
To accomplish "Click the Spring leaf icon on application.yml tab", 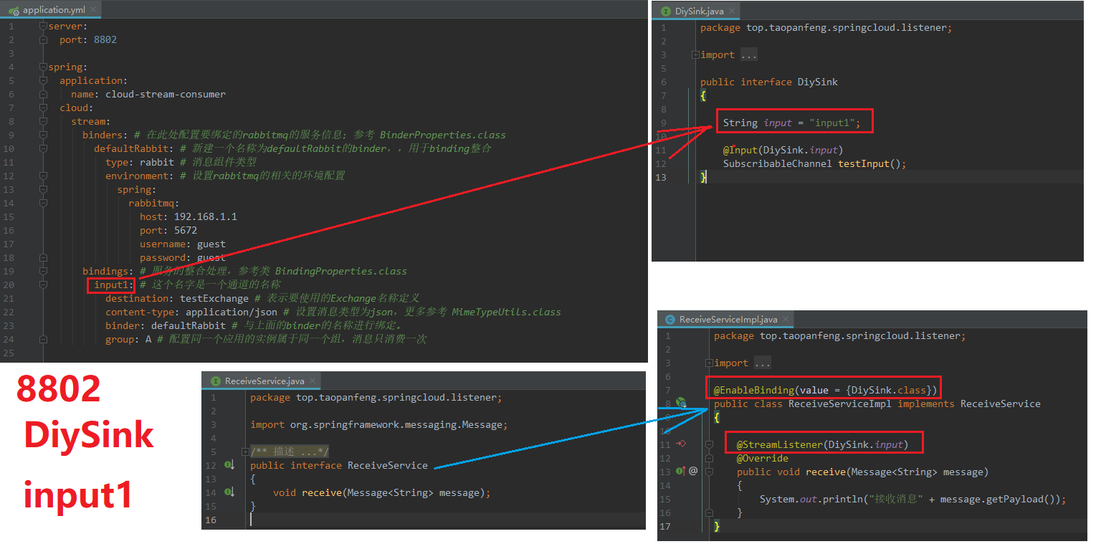I will coord(14,11).
